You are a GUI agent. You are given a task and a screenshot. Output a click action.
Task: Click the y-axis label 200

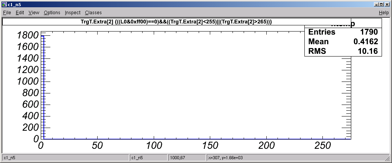coord(30,128)
